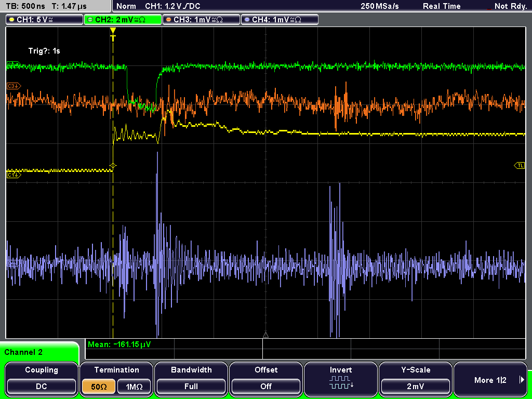Click the trigger level diamond on the cursor line
This screenshot has height=399, width=532.
(113, 166)
